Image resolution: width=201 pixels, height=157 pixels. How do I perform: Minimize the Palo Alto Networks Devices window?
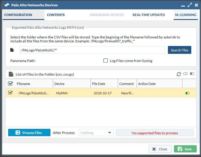coord(182,5)
